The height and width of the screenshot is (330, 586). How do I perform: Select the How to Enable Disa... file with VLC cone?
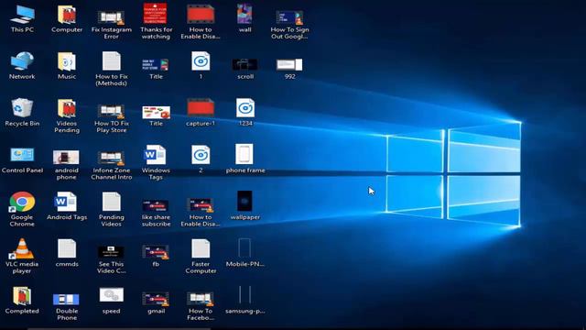(201, 212)
